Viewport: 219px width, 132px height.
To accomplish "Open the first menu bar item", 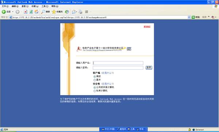I will pos(5,6).
